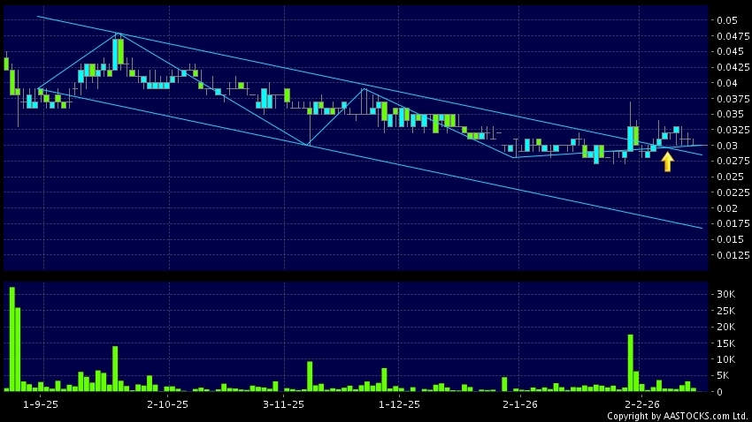Screen dimensions: 752x422
Task: Click the 0.05 price axis label
Action: [727, 20]
